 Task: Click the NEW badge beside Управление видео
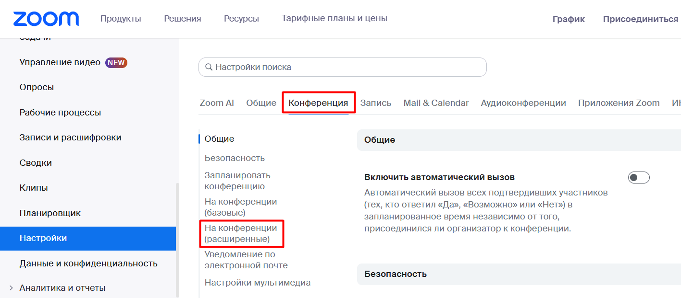pos(116,62)
